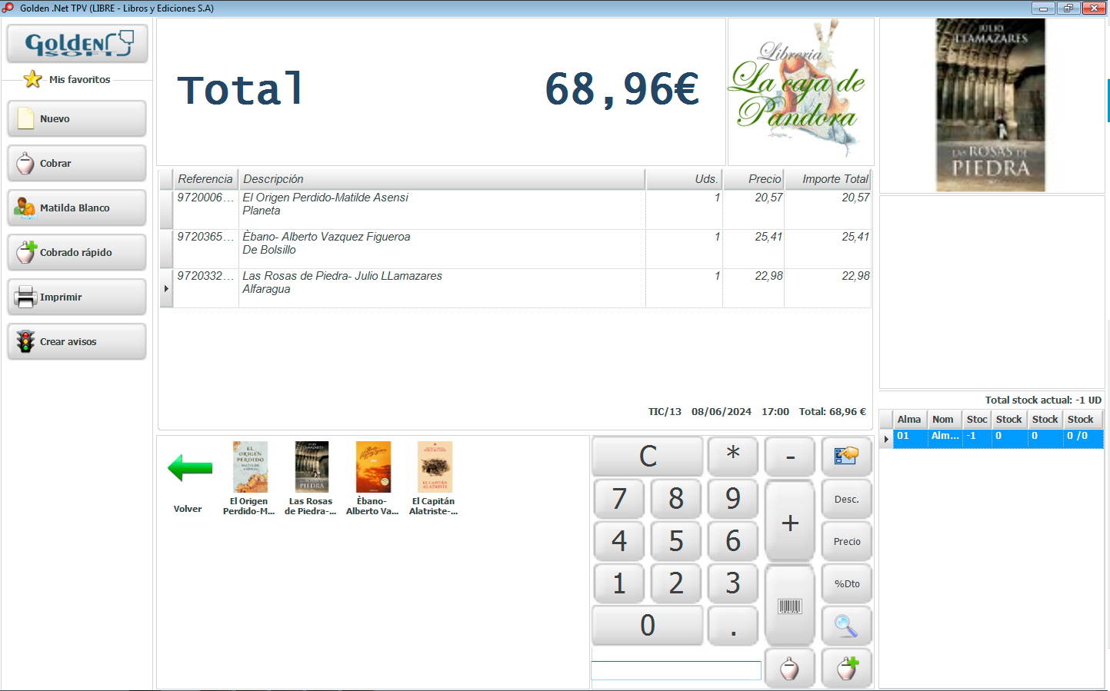The width and height of the screenshot is (1110, 691).
Task: Click the Importe Total column header
Action: coord(828,179)
